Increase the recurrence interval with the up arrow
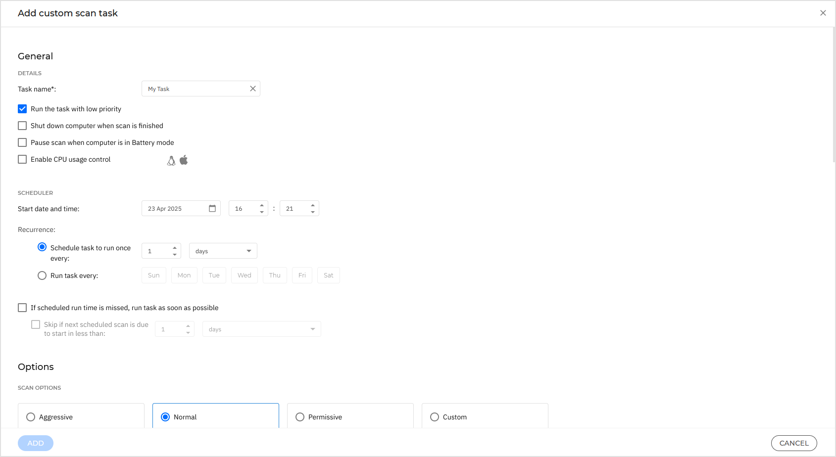Image resolution: width=836 pixels, height=457 pixels. click(x=174, y=247)
